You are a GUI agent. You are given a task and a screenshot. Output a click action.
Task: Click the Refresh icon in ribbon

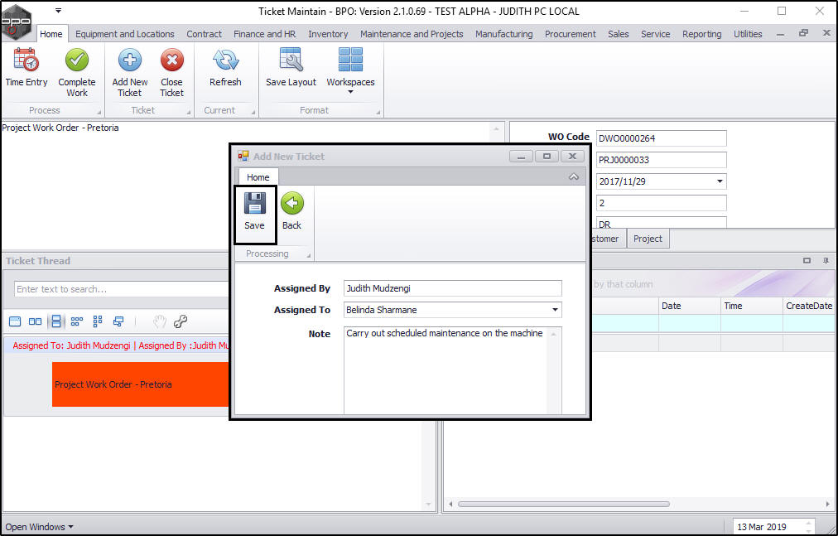[225, 60]
